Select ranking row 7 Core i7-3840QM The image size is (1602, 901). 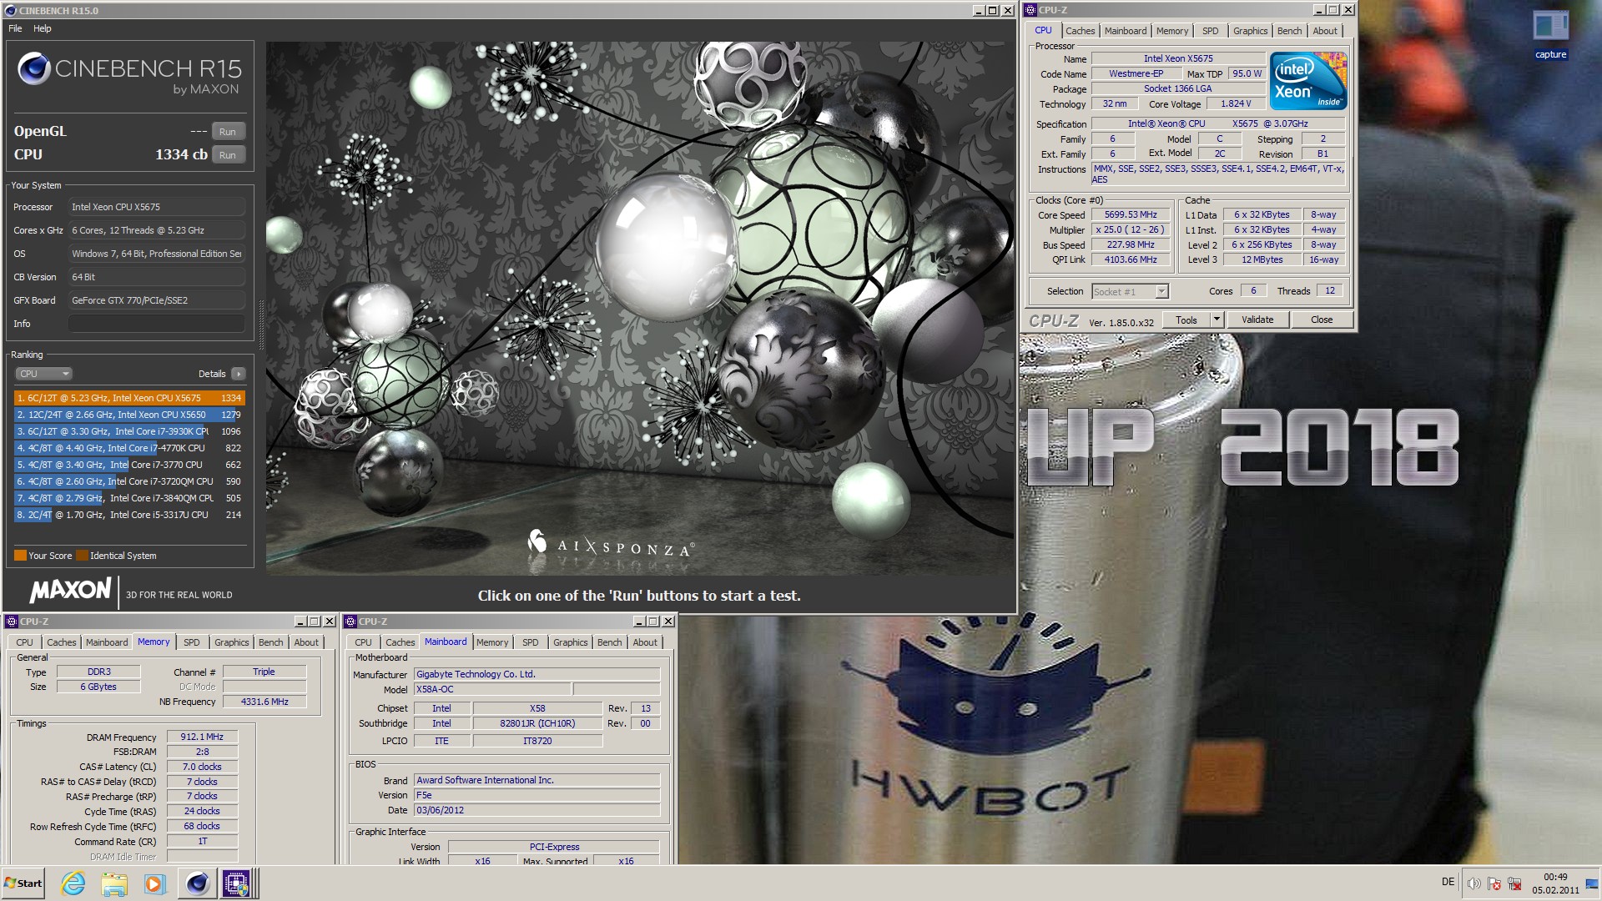129,498
